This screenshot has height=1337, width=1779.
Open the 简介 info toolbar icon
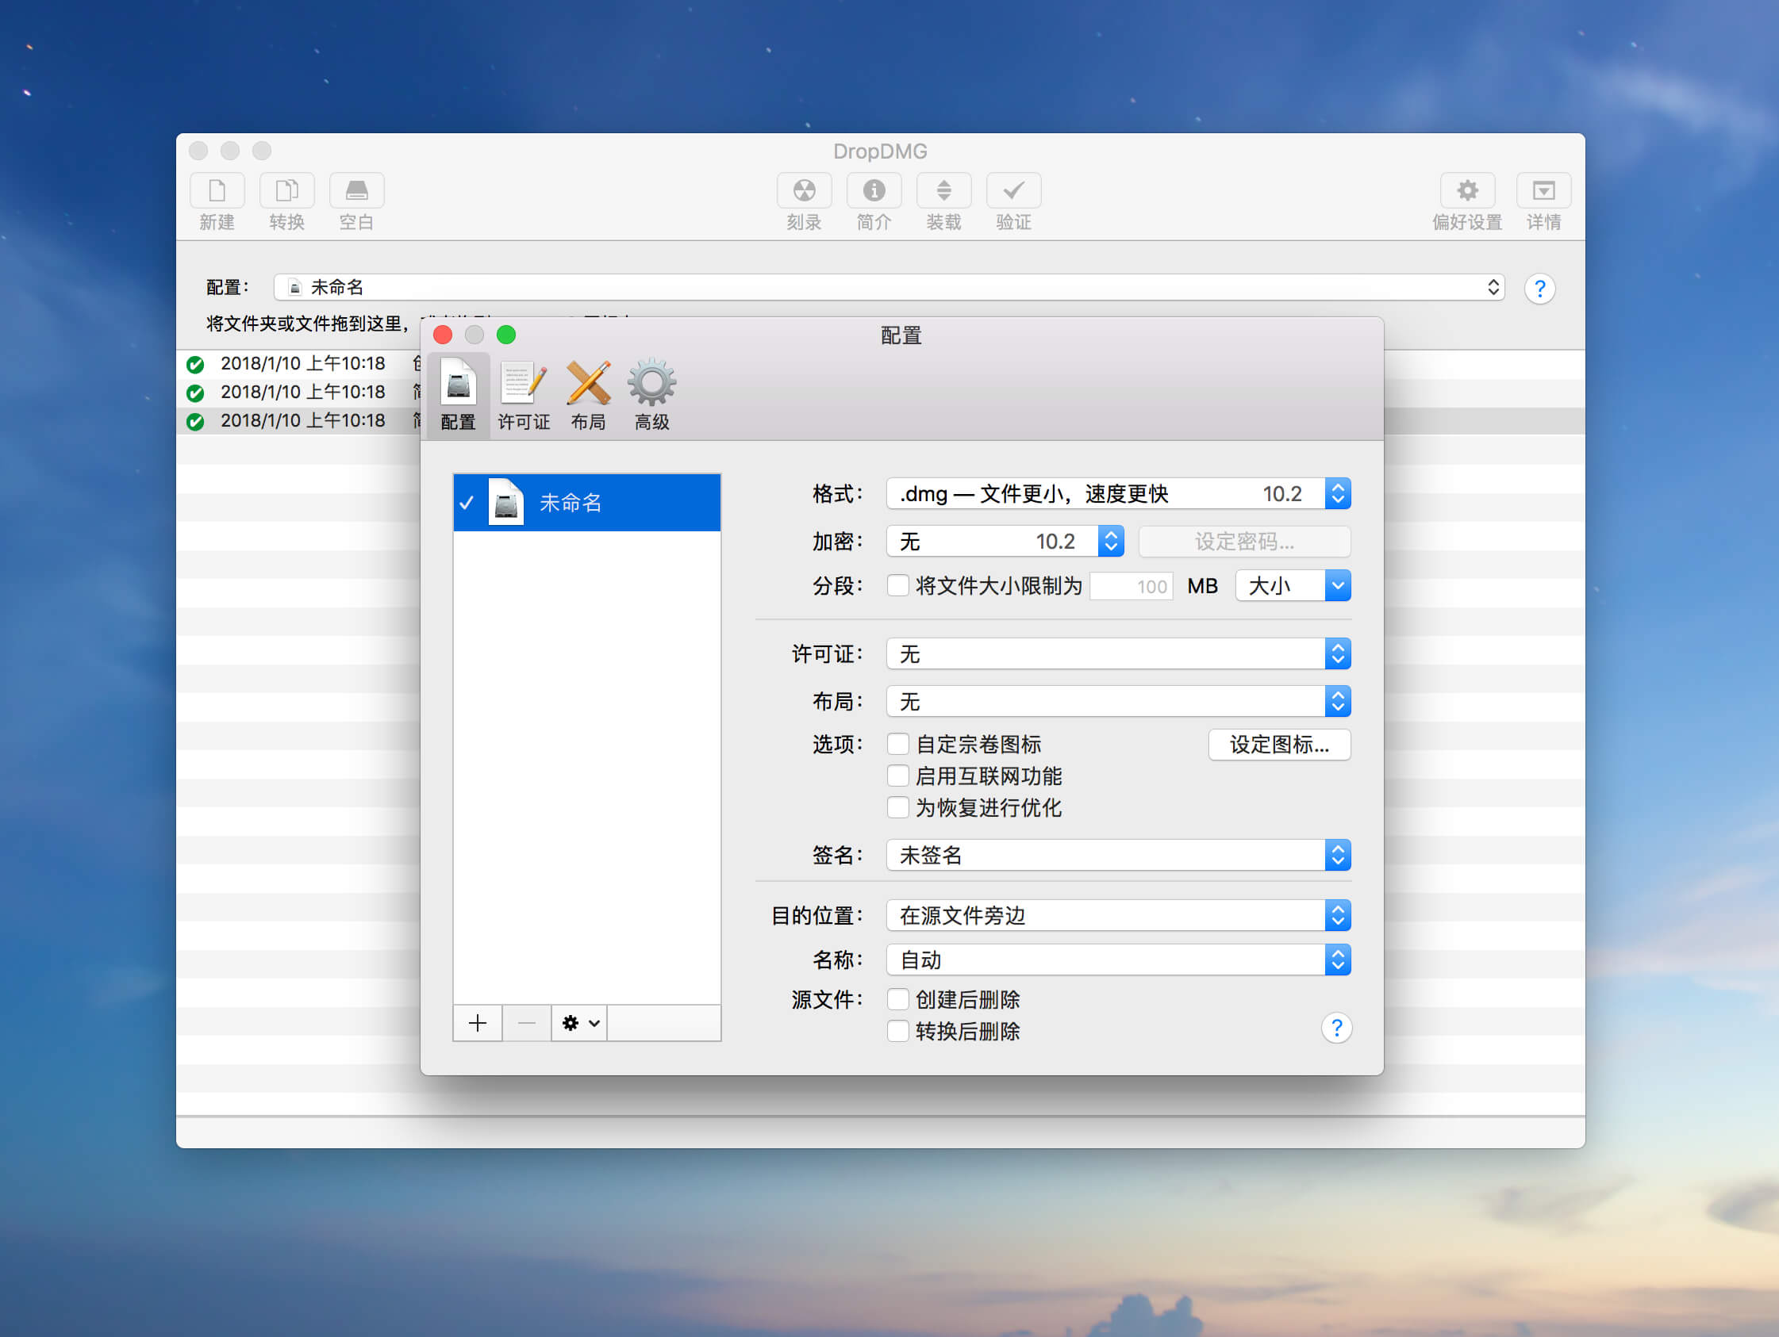[874, 190]
